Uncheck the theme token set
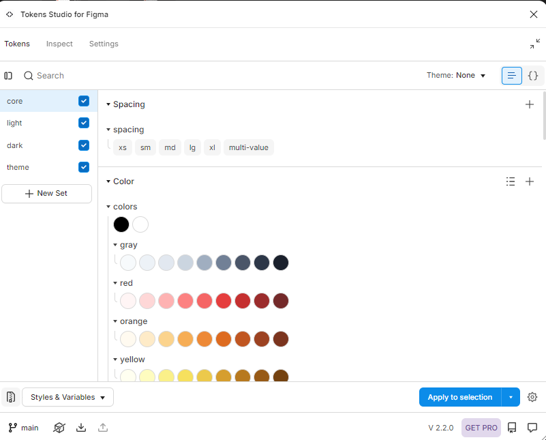The height and width of the screenshot is (440, 546). (x=83, y=167)
